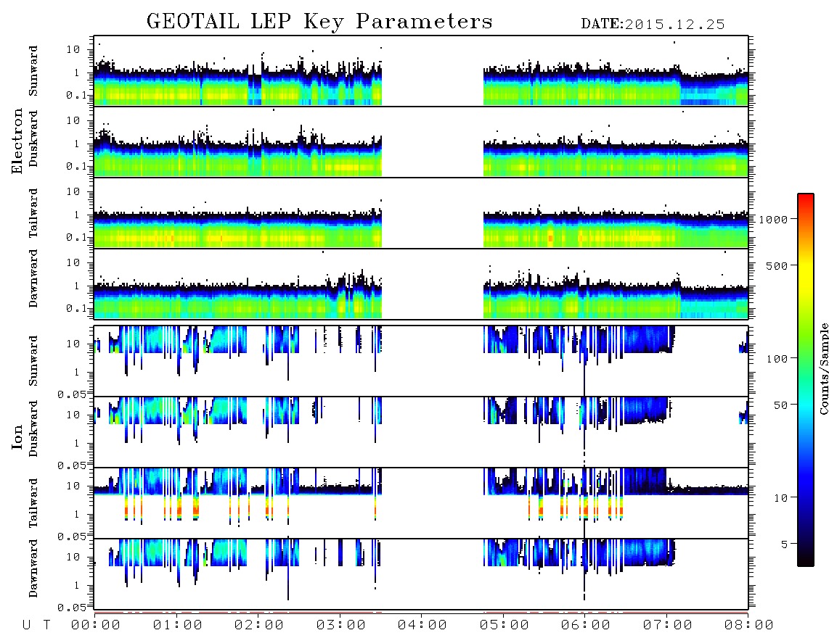Click the 08:00 time tick label

[x=748, y=626]
